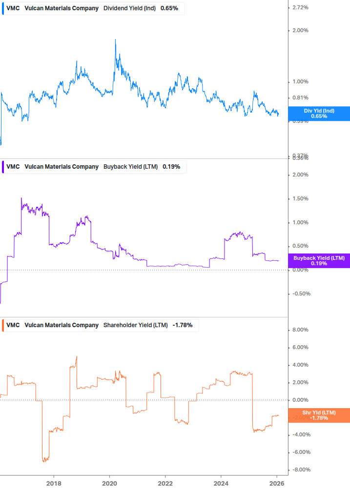This screenshot has width=350, height=490.
Task: Click the VMC ticker in the Dividend Yield legend
Action: coord(13,8)
